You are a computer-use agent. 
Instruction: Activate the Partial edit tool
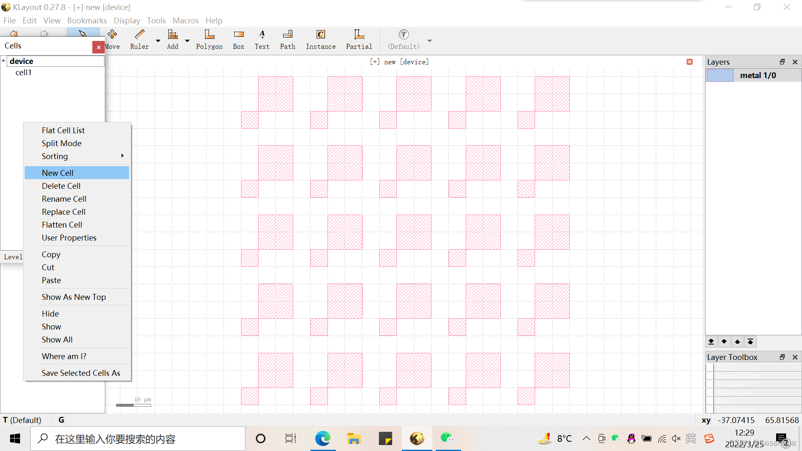[x=359, y=40]
